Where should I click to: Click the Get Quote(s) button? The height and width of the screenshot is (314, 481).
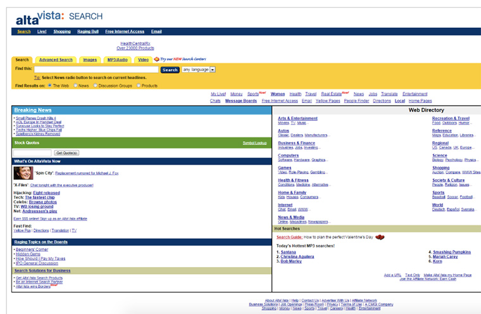(66, 153)
